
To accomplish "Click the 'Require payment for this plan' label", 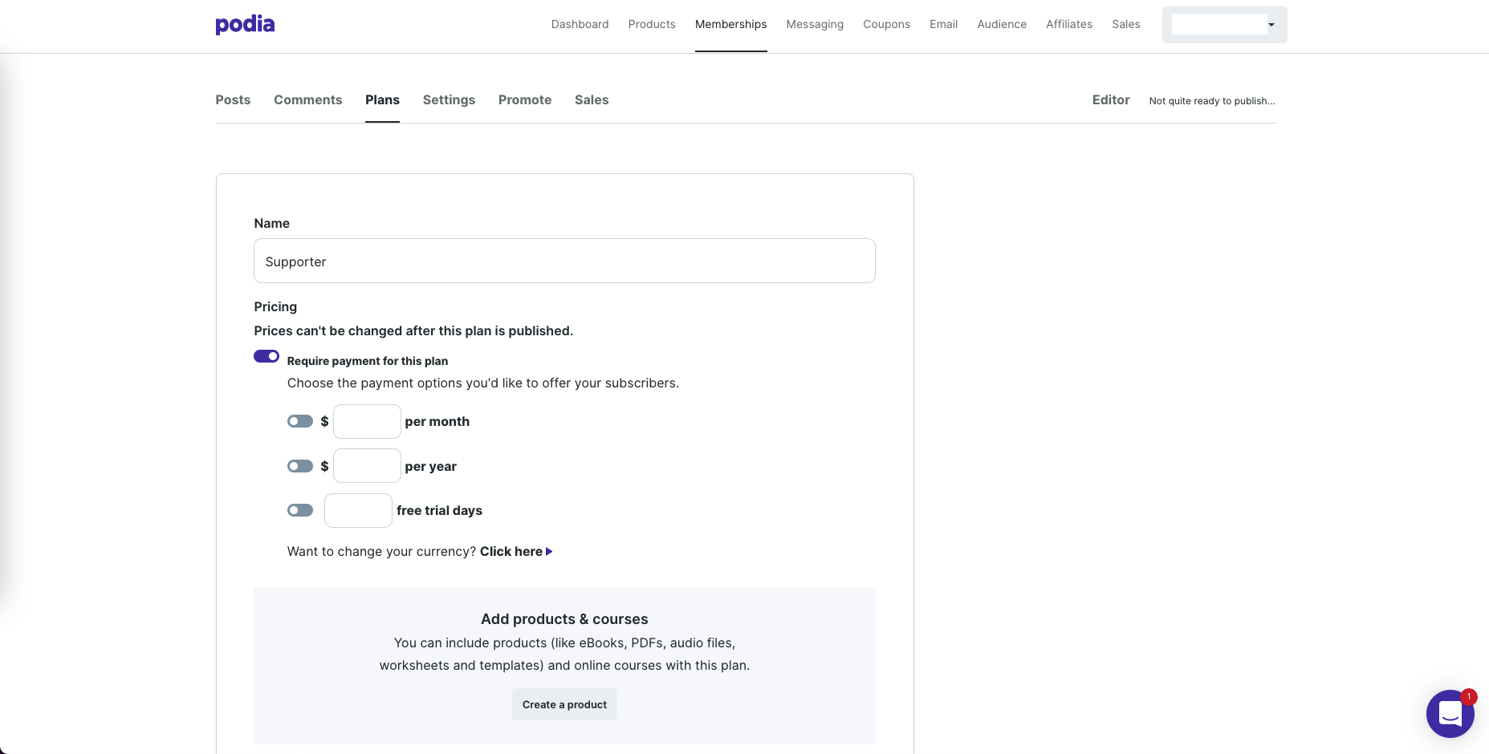I will [x=368, y=361].
